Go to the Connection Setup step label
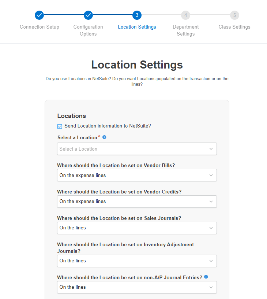 (40, 27)
